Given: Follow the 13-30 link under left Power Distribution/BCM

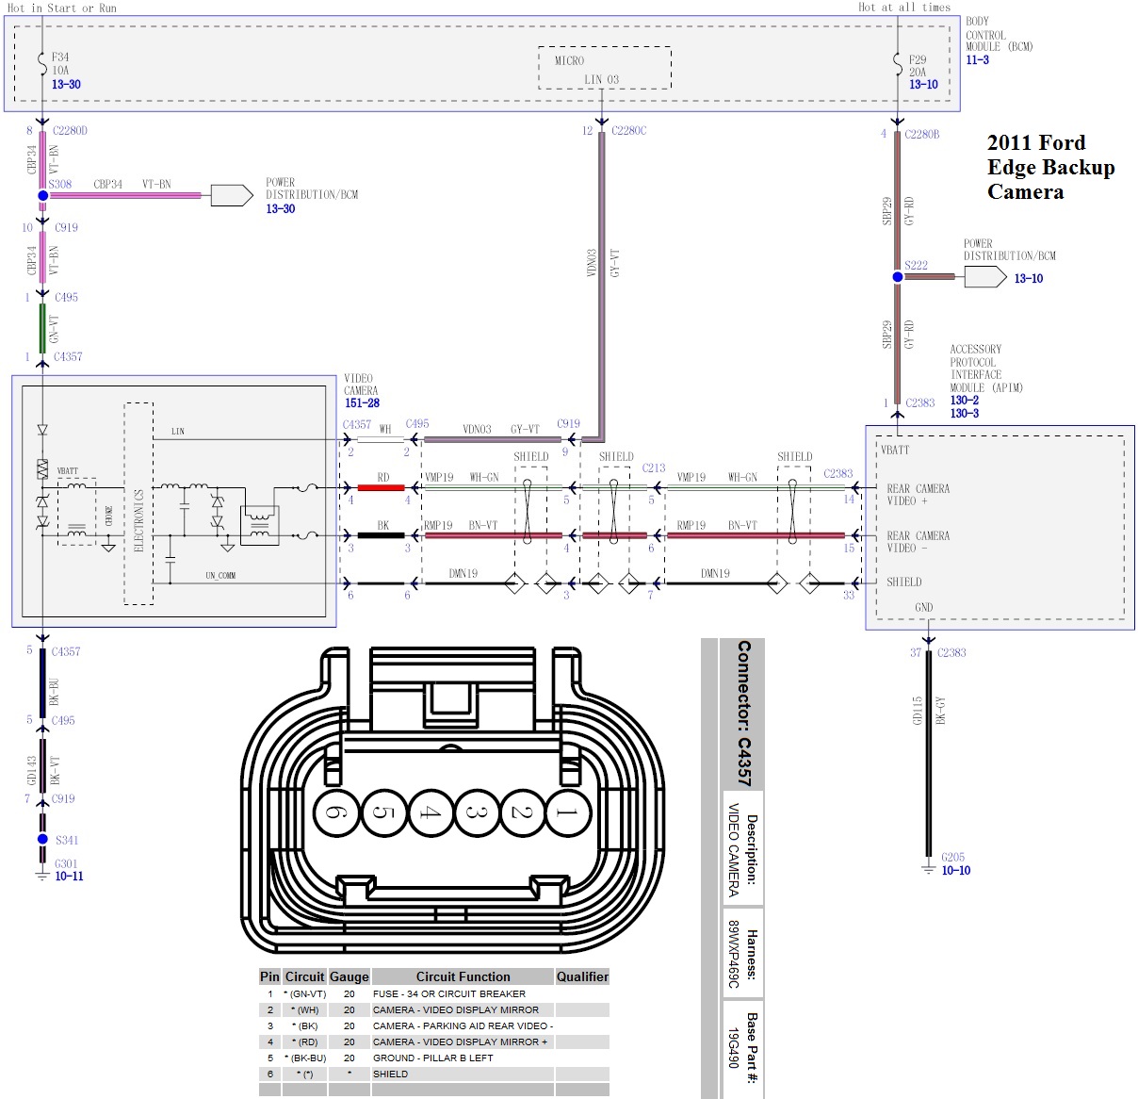Looking at the screenshot, I should tap(281, 209).
